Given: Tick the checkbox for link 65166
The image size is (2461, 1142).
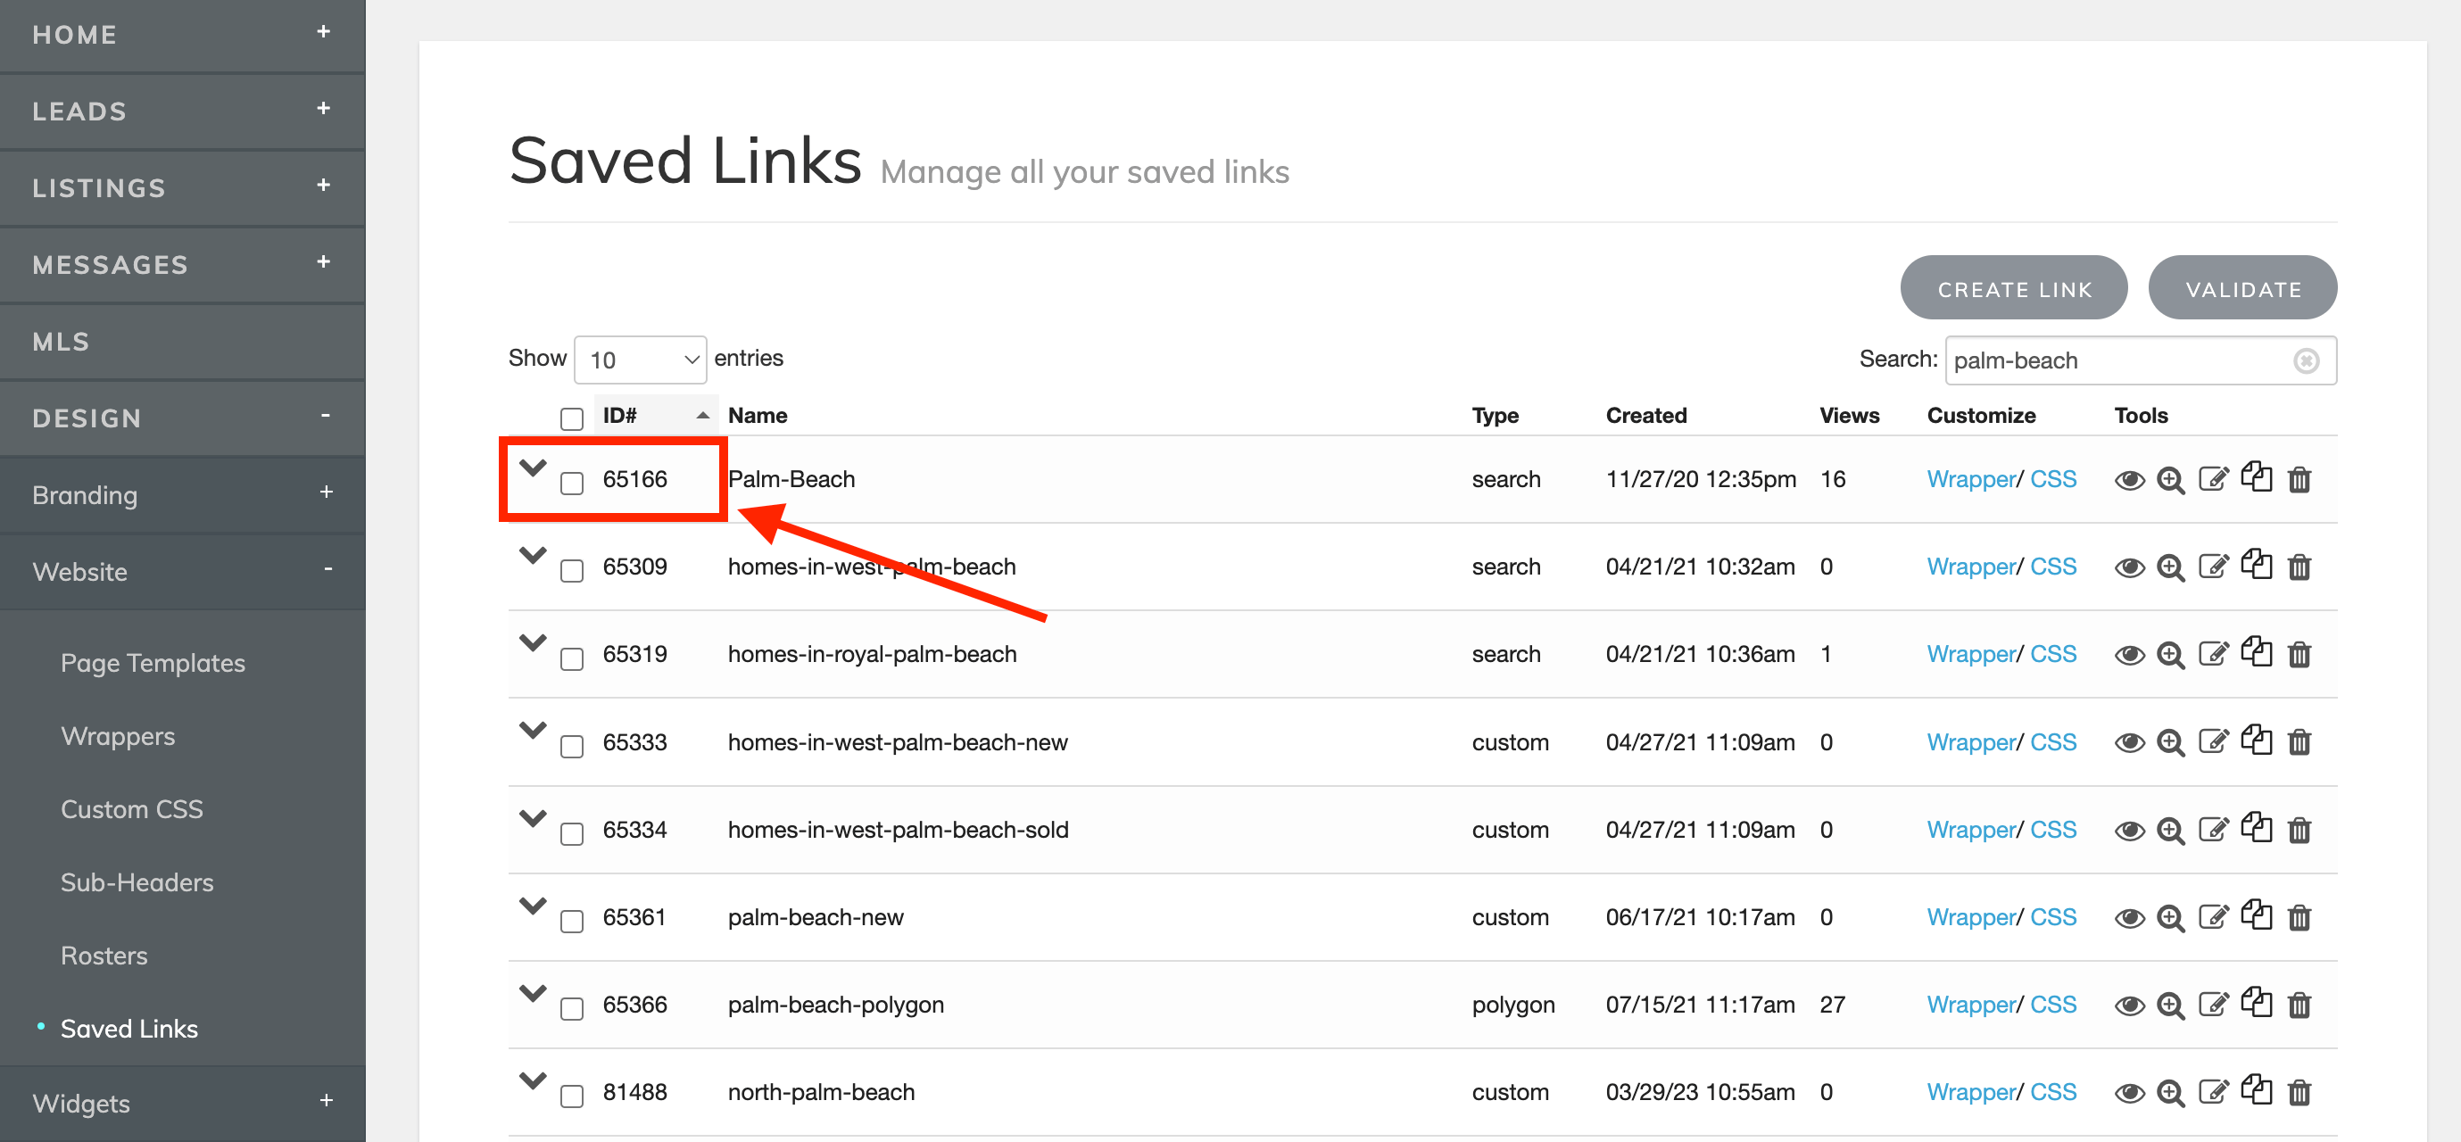Looking at the screenshot, I should [x=571, y=484].
